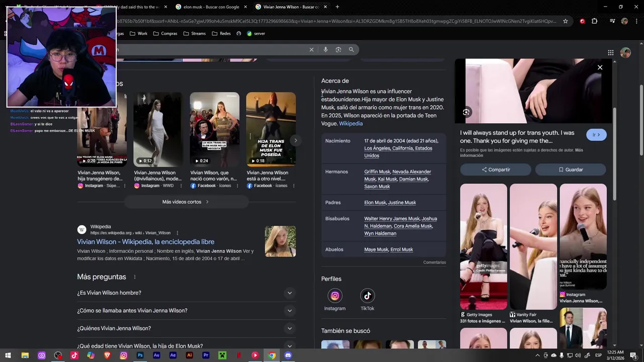Click the 'Ir' button on image preview
This screenshot has width=644, height=362.
coord(596,135)
